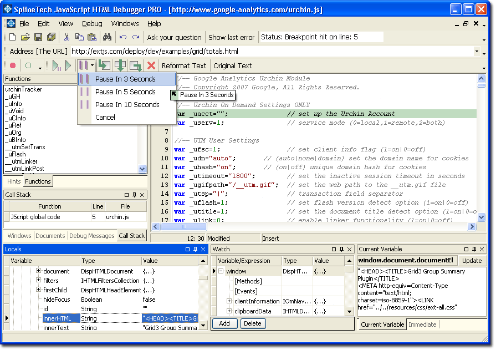Toggle breakpoint red circle icon
This screenshot has height=350, width=496.
[x=13, y=65]
